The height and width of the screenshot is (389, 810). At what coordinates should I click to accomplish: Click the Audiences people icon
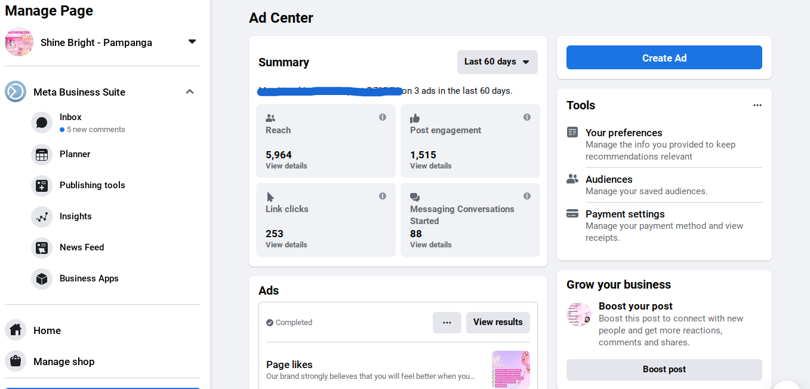(572, 179)
